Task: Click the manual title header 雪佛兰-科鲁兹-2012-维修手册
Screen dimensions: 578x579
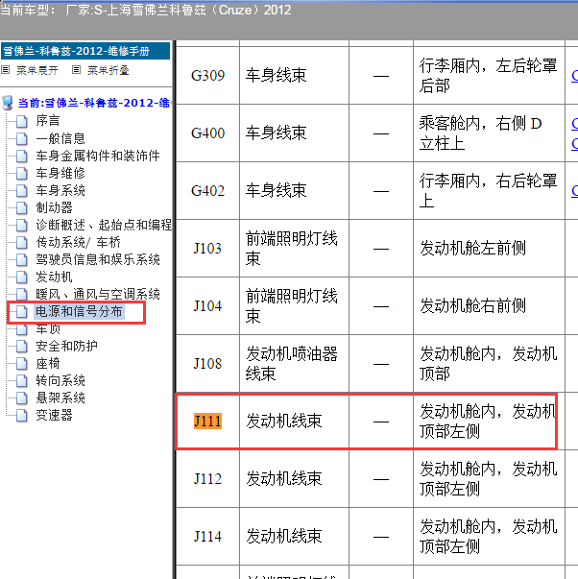Action: click(x=85, y=51)
